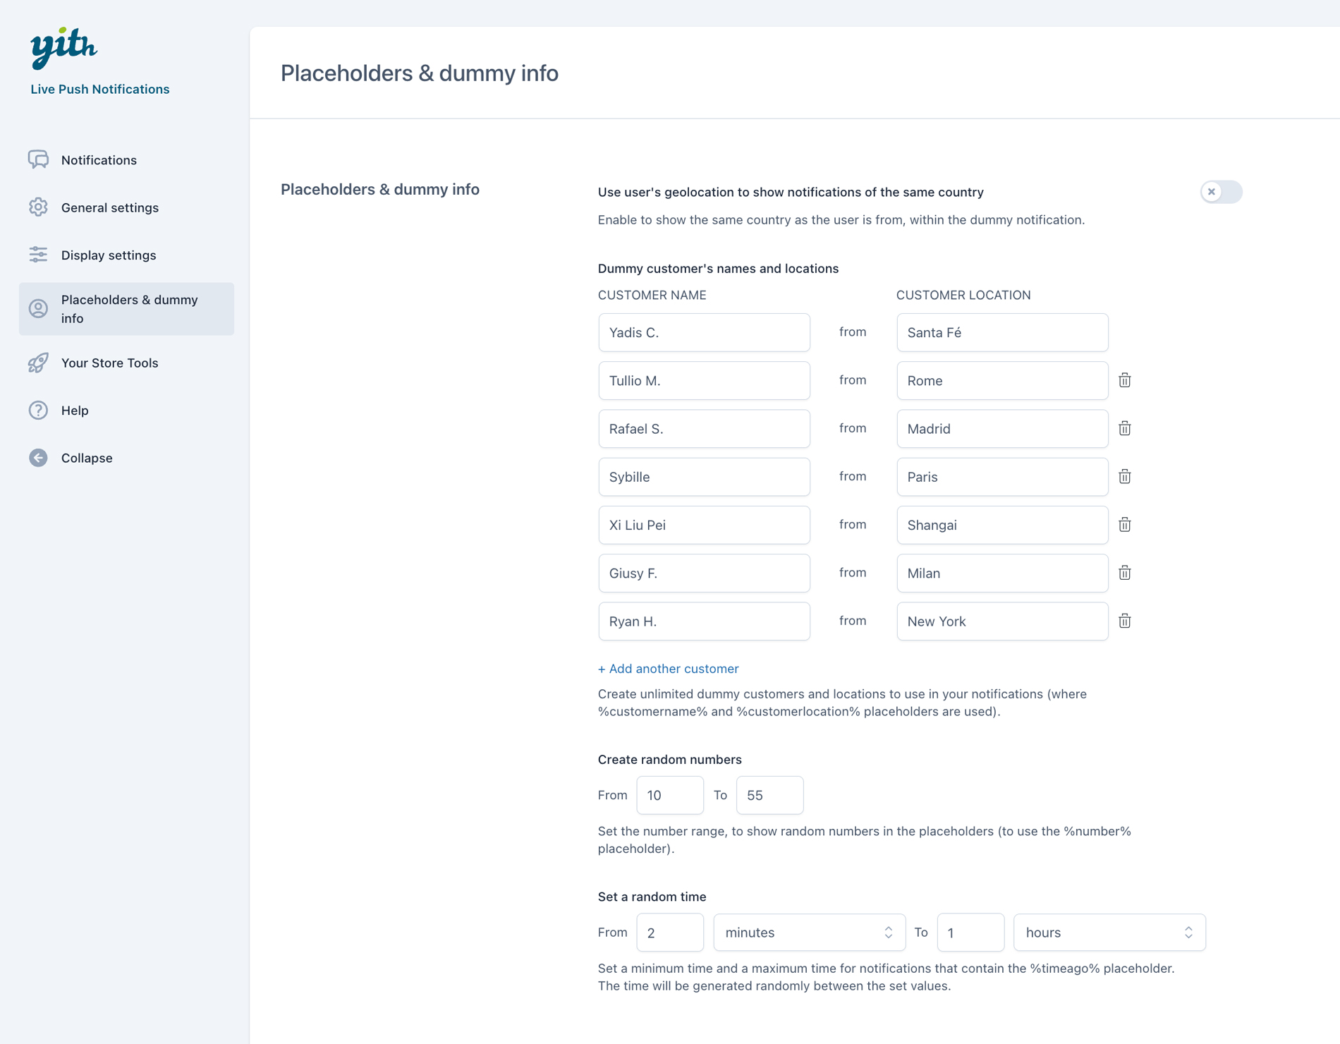This screenshot has height=1044, width=1340.
Task: Click the Placeholders user avatar icon
Action: point(38,309)
